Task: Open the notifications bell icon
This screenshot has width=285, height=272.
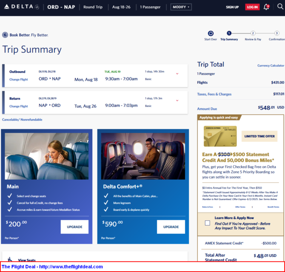Action: [266, 7]
